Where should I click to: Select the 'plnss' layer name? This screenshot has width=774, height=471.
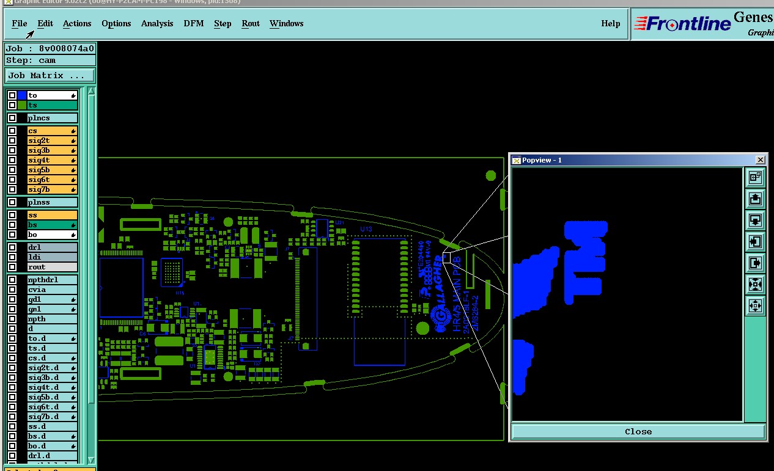tap(52, 202)
